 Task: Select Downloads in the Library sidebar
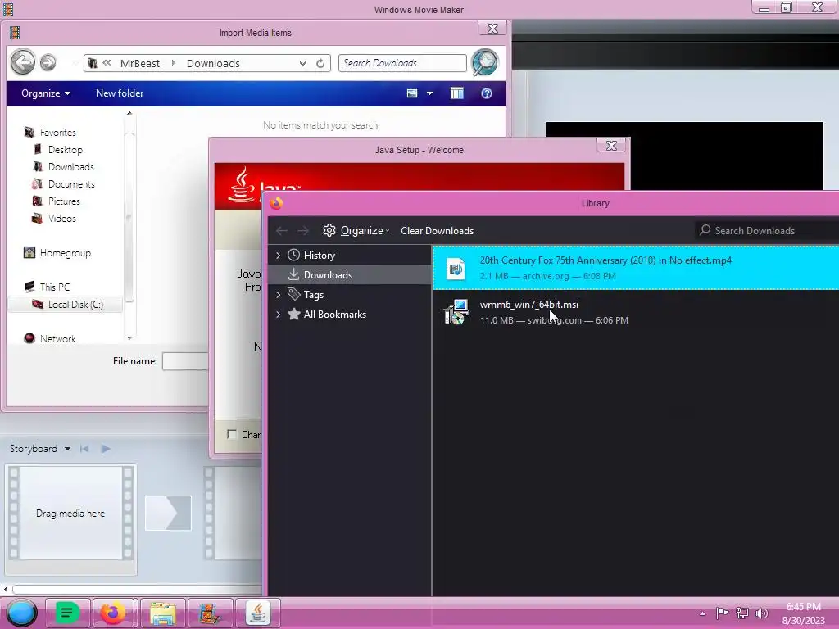(349, 275)
